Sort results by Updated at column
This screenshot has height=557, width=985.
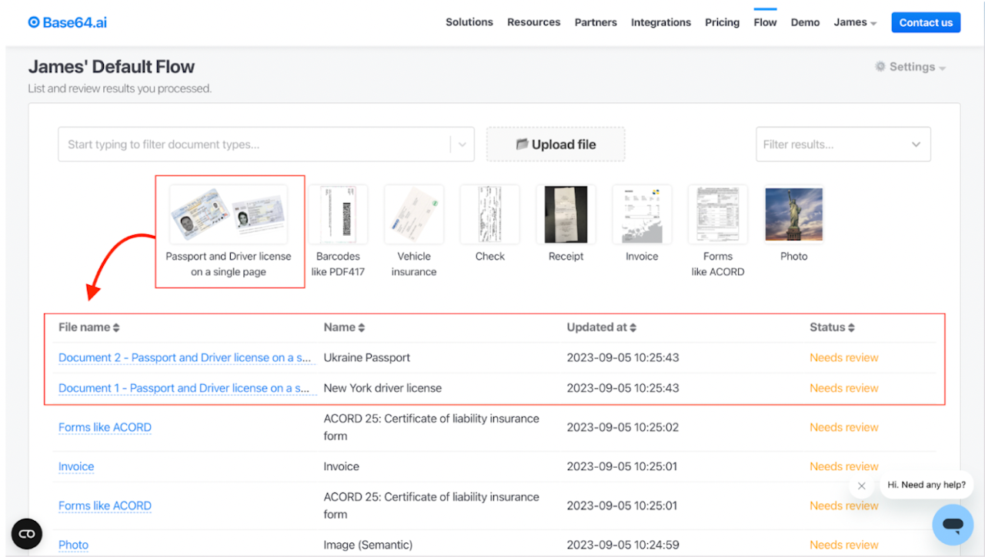(602, 327)
